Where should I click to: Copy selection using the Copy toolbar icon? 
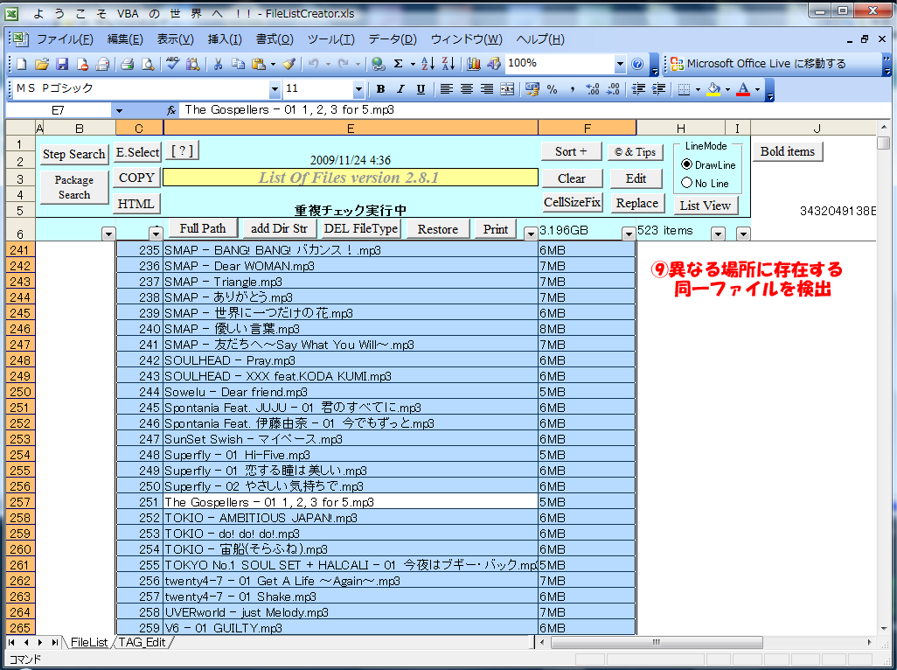pyautogui.click(x=238, y=64)
